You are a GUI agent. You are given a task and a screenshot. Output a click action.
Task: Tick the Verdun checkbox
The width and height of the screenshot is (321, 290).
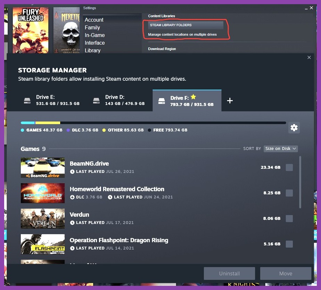pyautogui.click(x=289, y=219)
